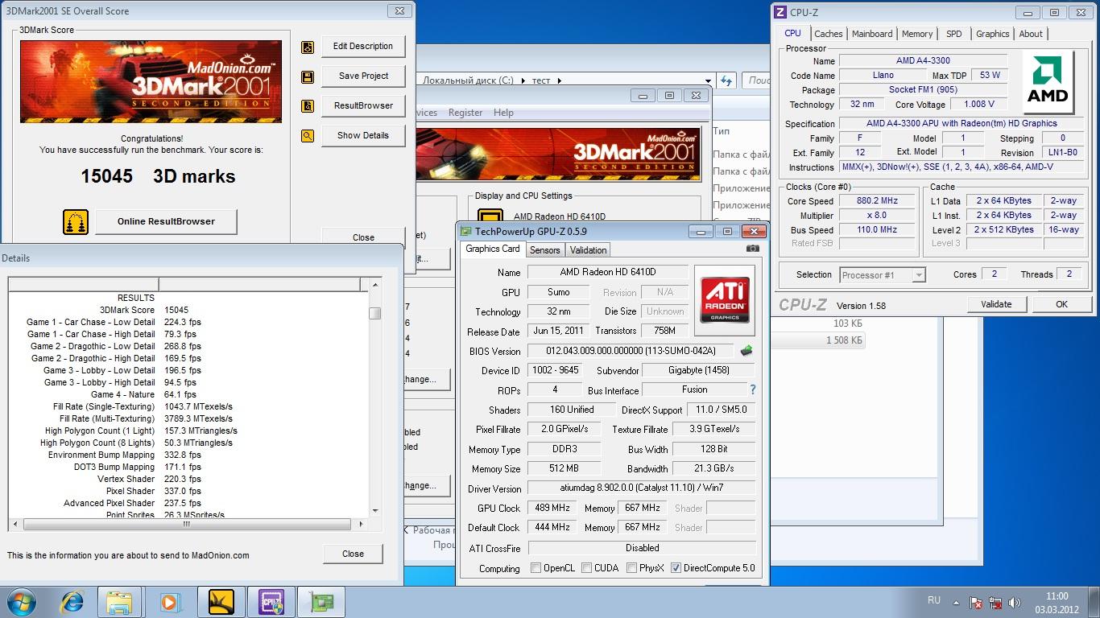Screen dimensions: 1100x618
Task: Click the floppy disk icon beside Save Project
Action: 307,77
